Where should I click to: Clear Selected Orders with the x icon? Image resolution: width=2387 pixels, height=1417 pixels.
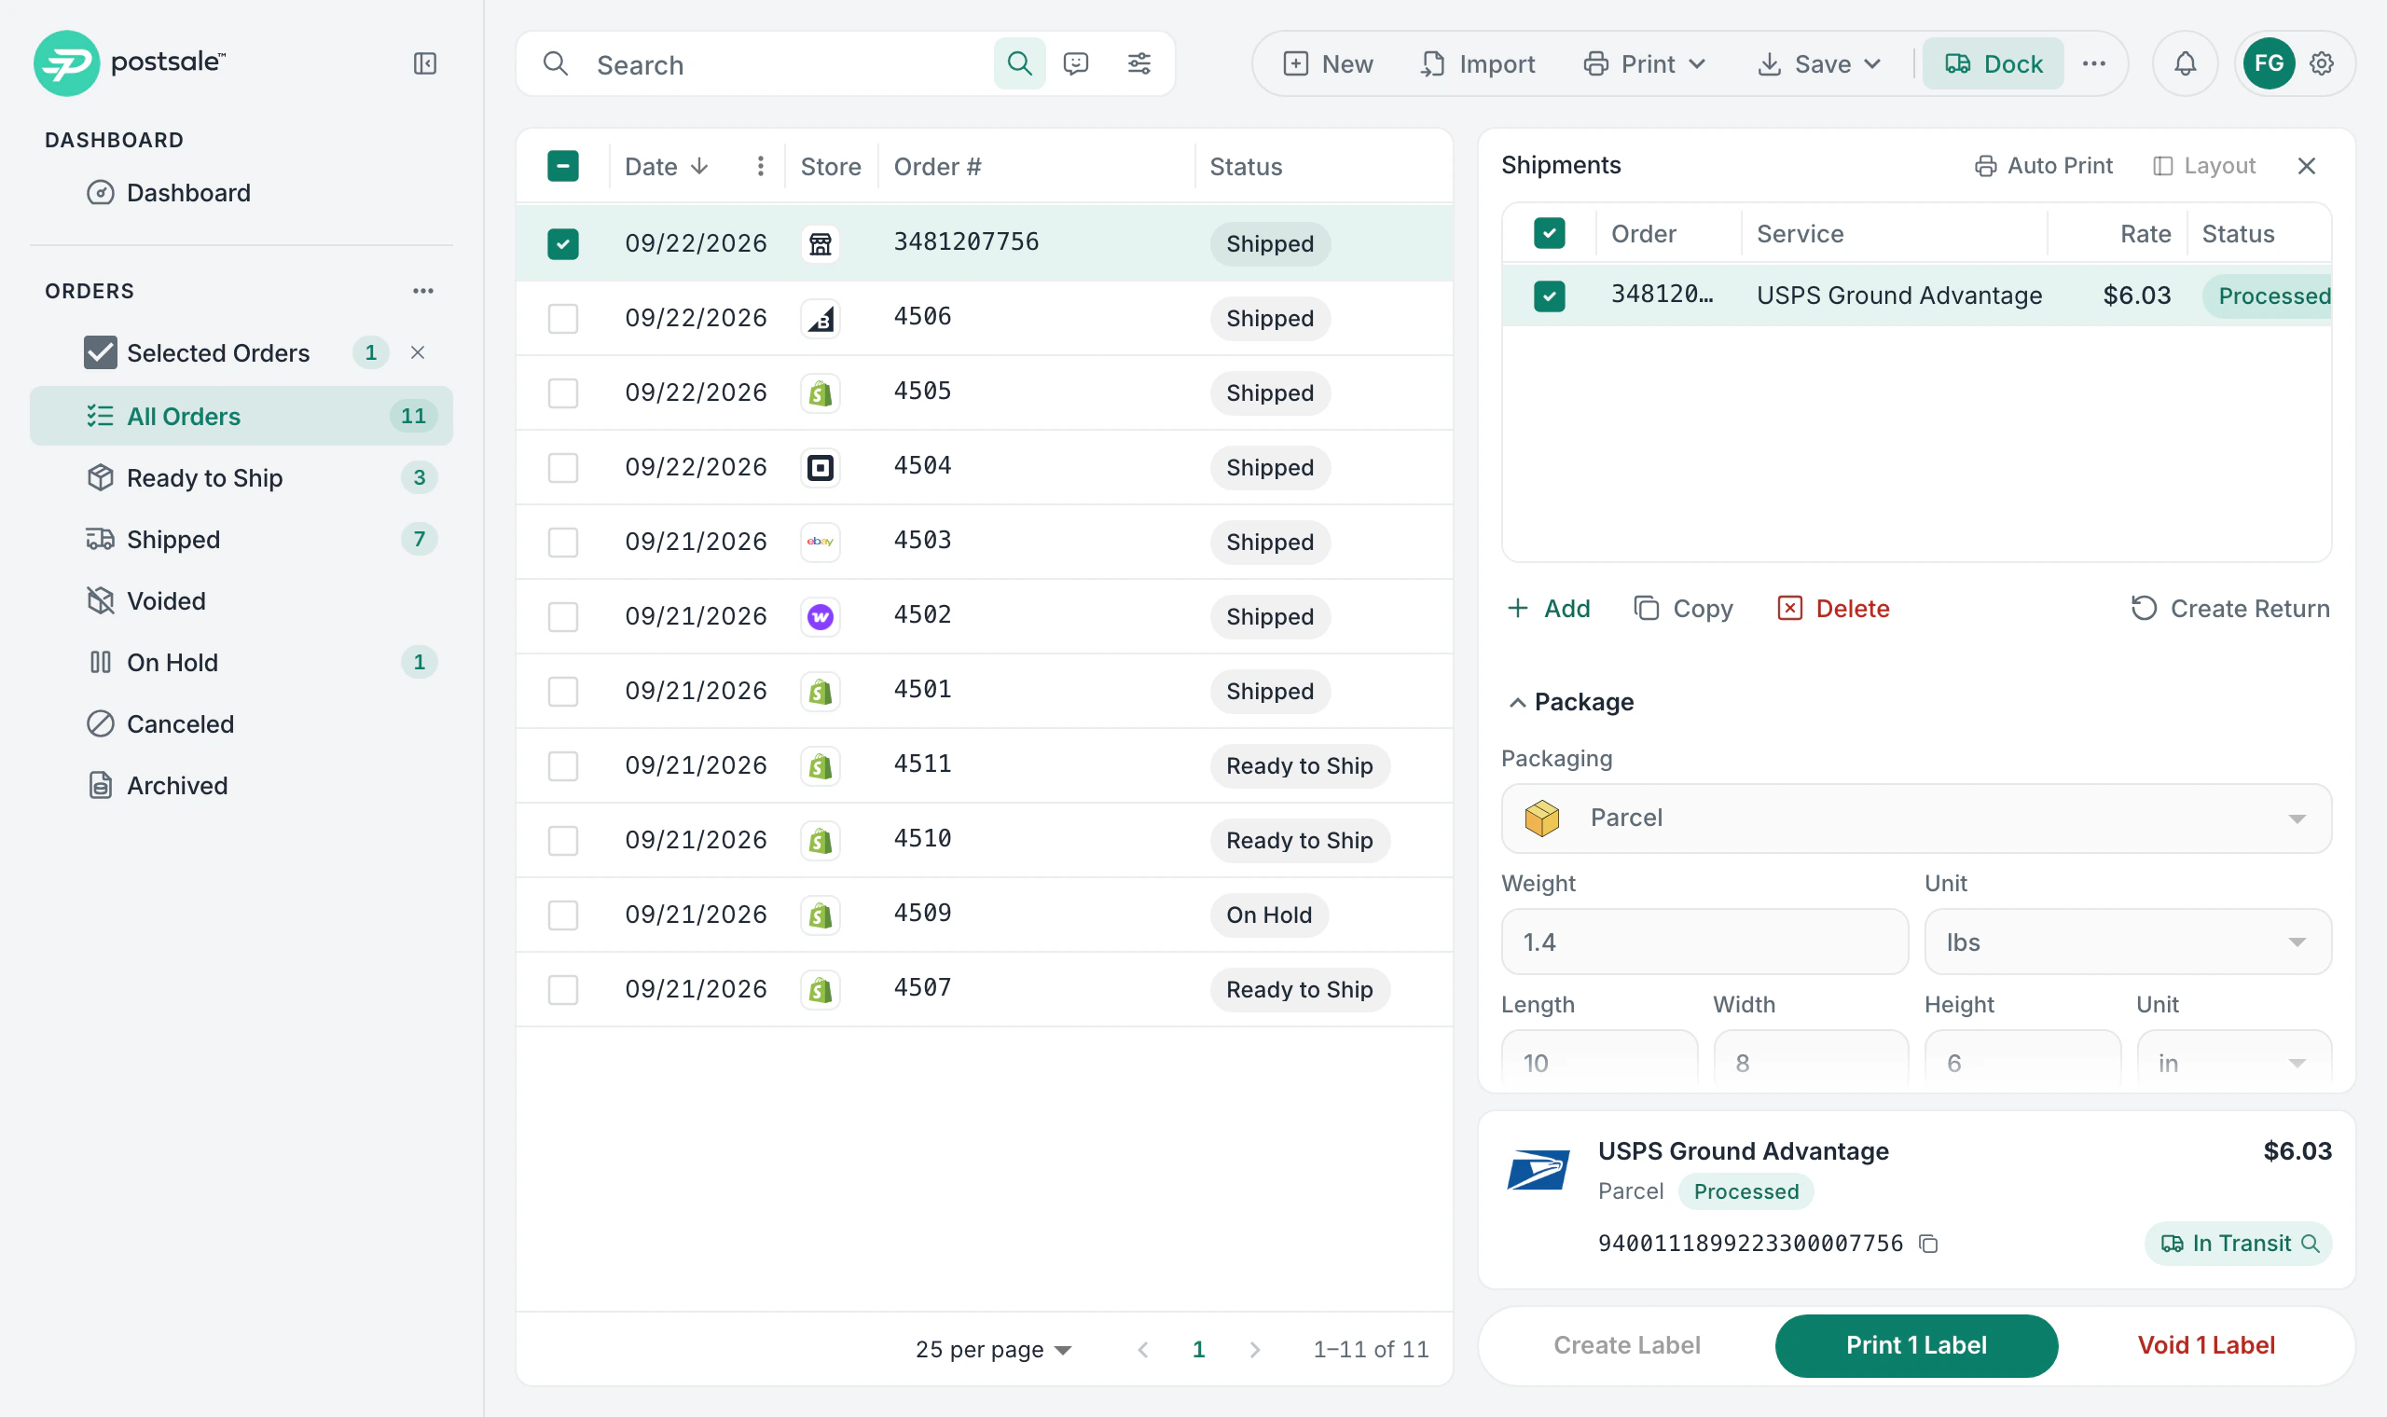(417, 353)
